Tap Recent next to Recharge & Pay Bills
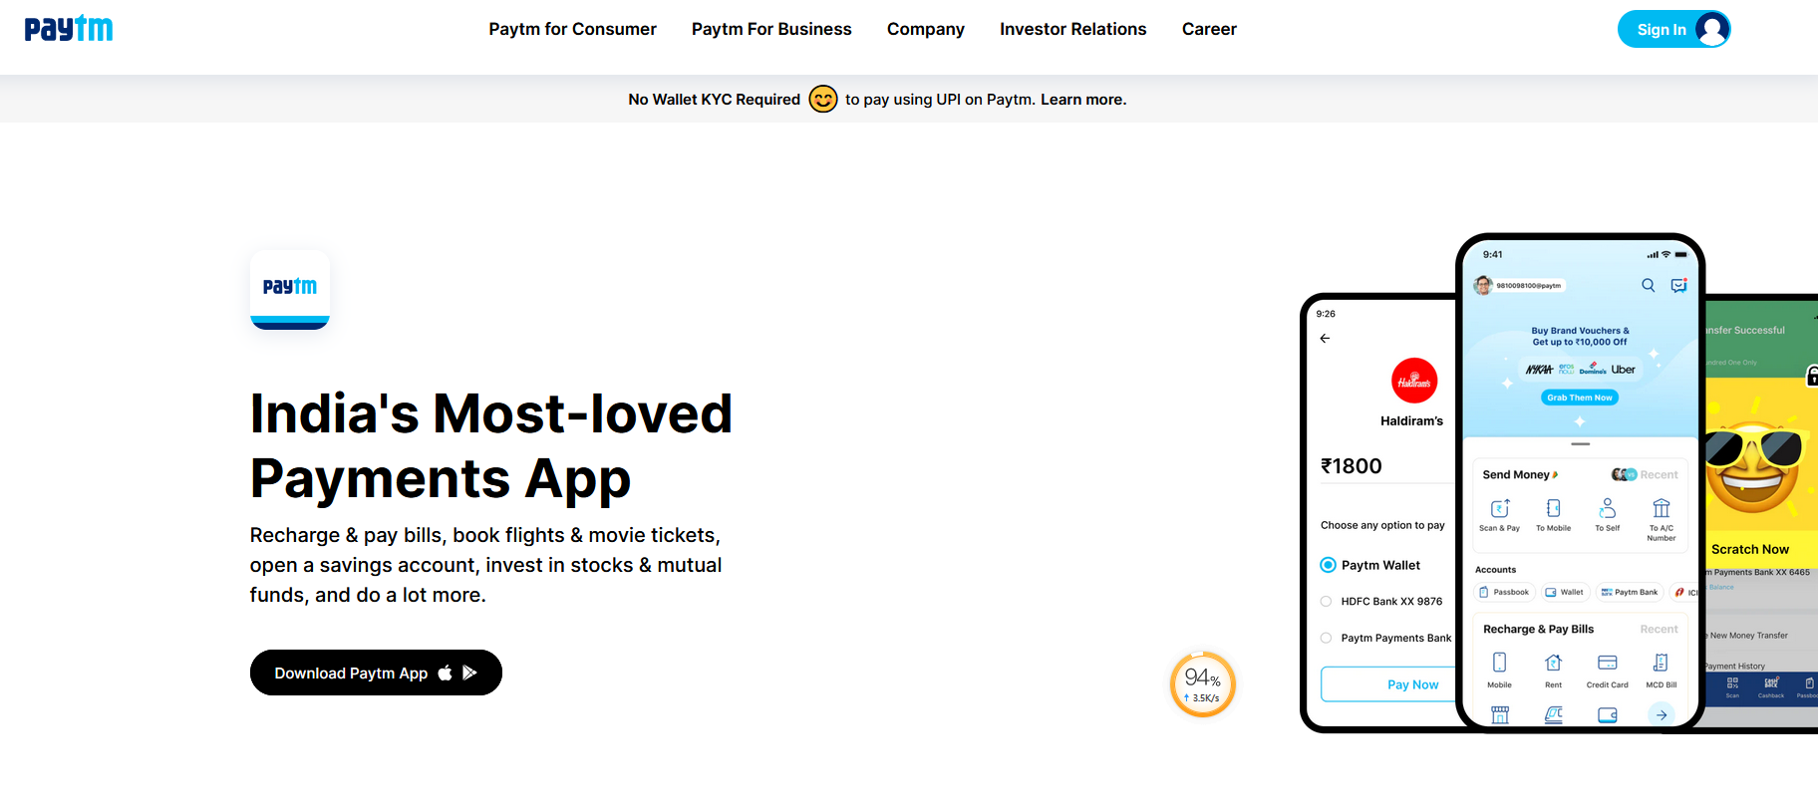 (x=1659, y=630)
